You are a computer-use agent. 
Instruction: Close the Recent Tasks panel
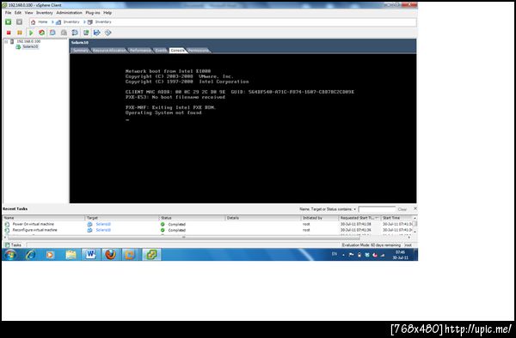click(415, 208)
